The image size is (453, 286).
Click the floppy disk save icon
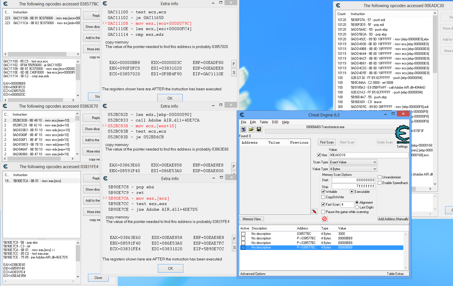pyautogui.click(x=259, y=129)
